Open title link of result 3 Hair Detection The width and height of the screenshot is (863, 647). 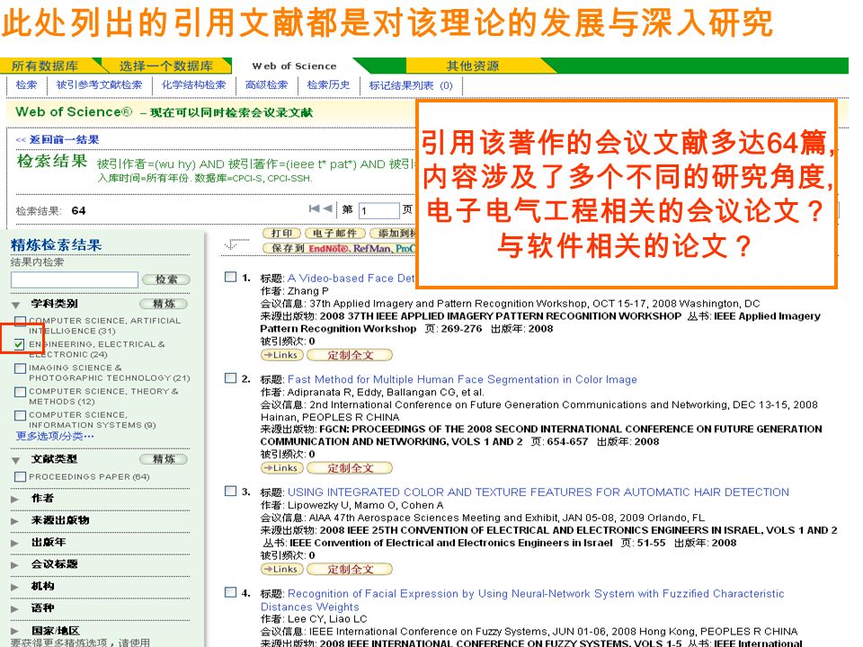(538, 492)
